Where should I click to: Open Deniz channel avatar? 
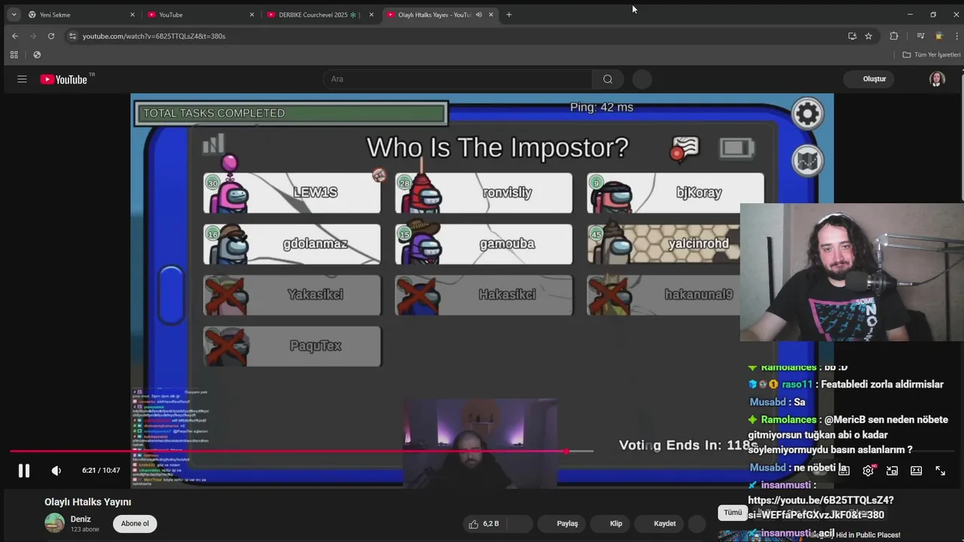click(x=54, y=523)
